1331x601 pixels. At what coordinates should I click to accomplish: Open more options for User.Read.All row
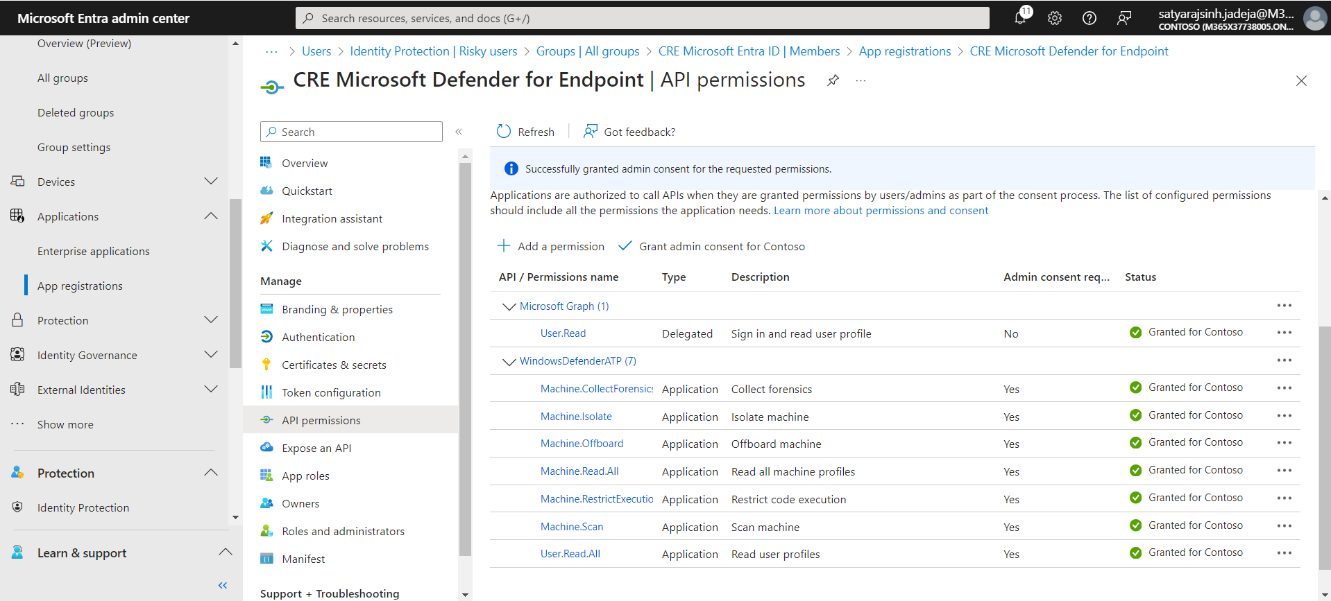click(x=1285, y=553)
